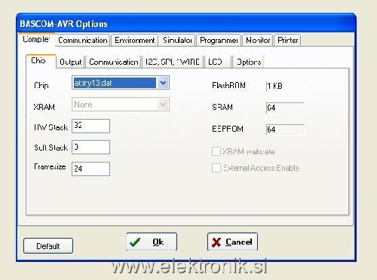This screenshot has height=280, width=377.
Task: Click the BASCOM-AVR Options title bar
Action: (185, 24)
